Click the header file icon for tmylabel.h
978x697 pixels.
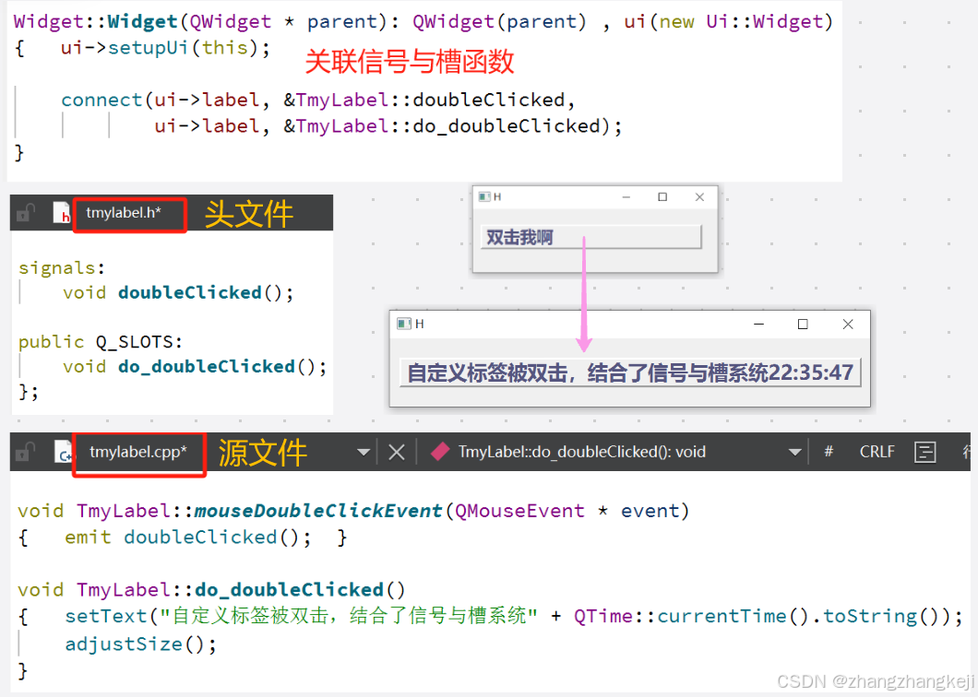(62, 213)
